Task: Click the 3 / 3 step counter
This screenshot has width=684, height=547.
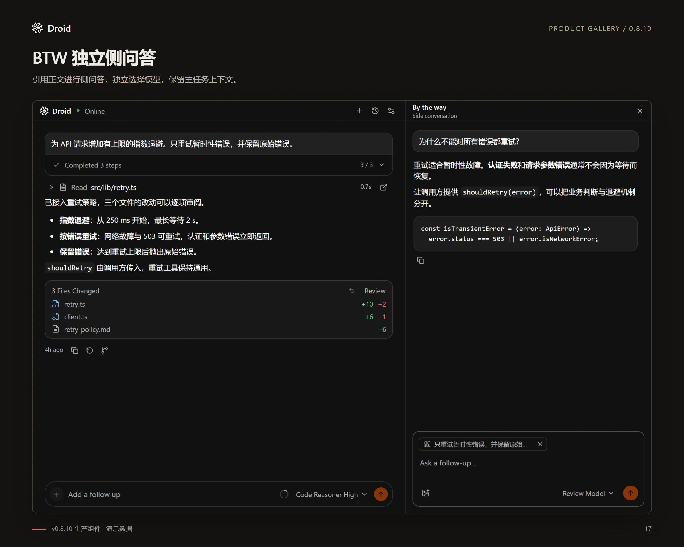Action: [366, 165]
